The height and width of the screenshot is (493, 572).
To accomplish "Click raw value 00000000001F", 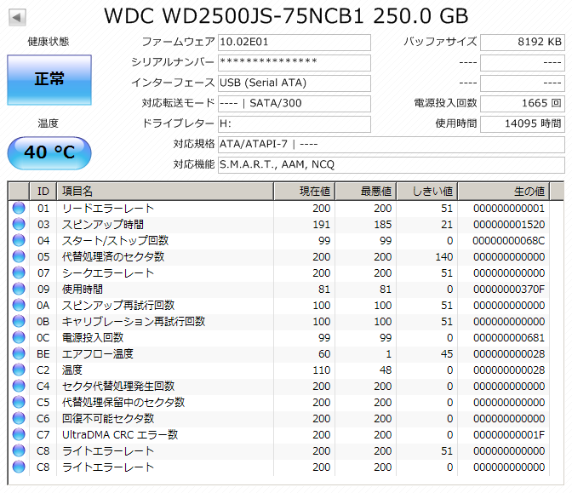I will 509,434.
